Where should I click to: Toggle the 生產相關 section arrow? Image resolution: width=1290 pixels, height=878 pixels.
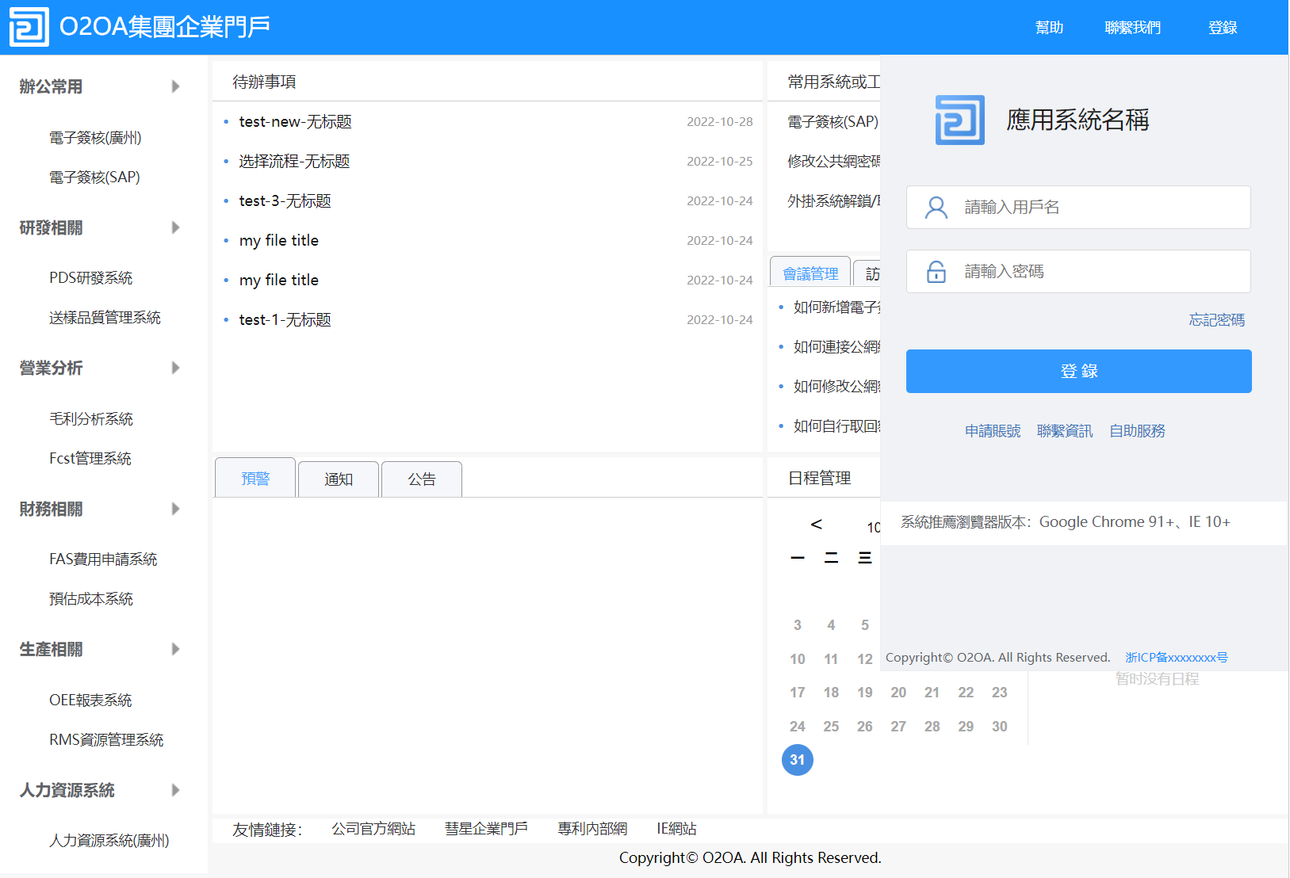tap(175, 649)
